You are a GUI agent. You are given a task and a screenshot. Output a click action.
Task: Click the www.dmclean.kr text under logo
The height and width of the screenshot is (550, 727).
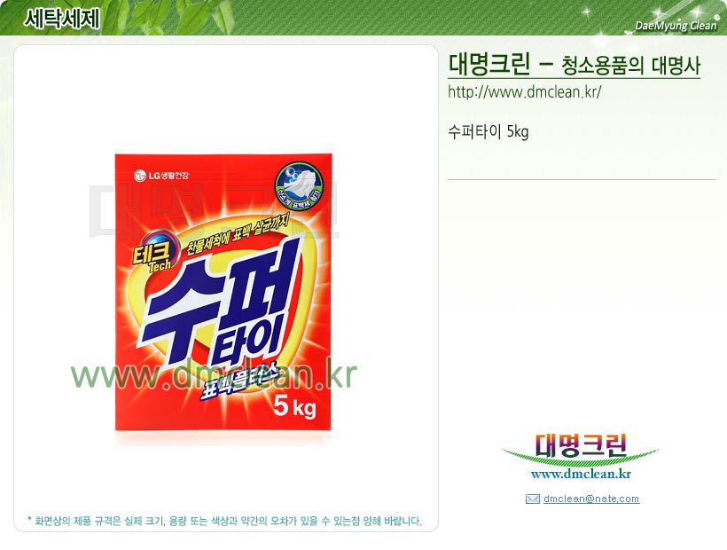pyautogui.click(x=581, y=474)
